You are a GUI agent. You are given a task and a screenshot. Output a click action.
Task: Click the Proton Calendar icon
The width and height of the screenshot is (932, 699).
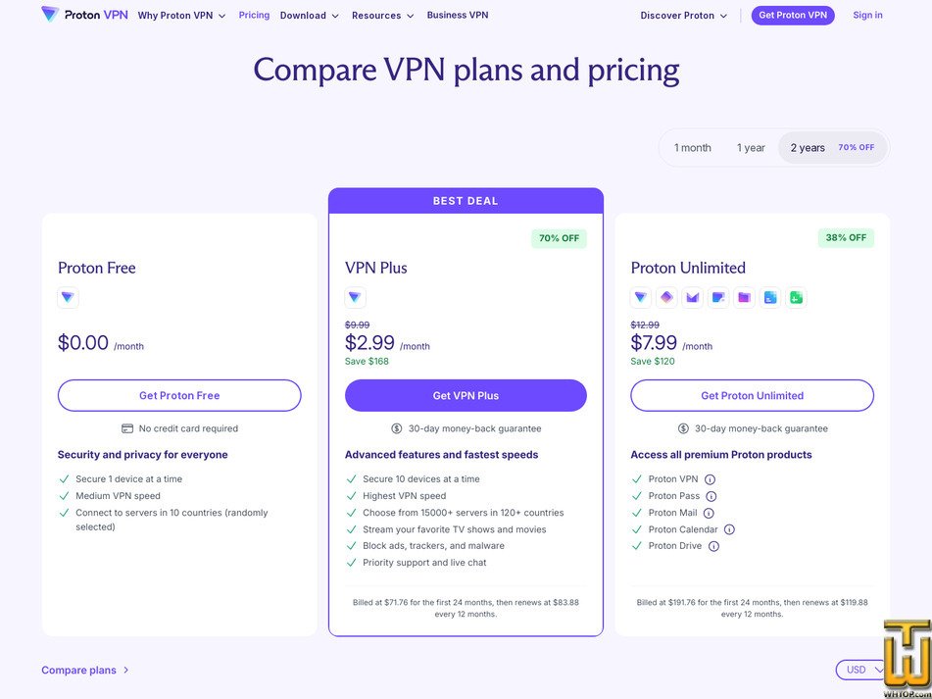(x=719, y=297)
